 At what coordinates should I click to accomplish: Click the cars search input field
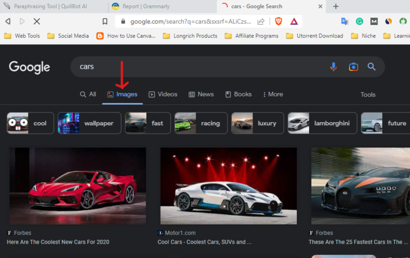(198, 67)
